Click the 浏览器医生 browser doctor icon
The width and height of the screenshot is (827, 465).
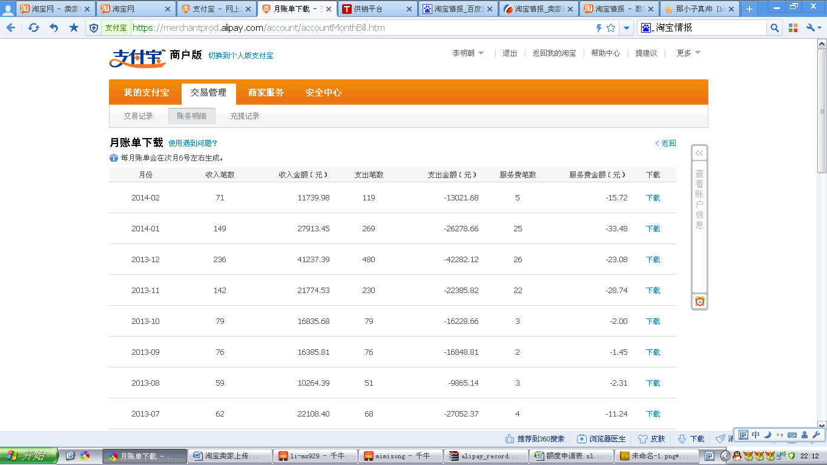click(582, 439)
